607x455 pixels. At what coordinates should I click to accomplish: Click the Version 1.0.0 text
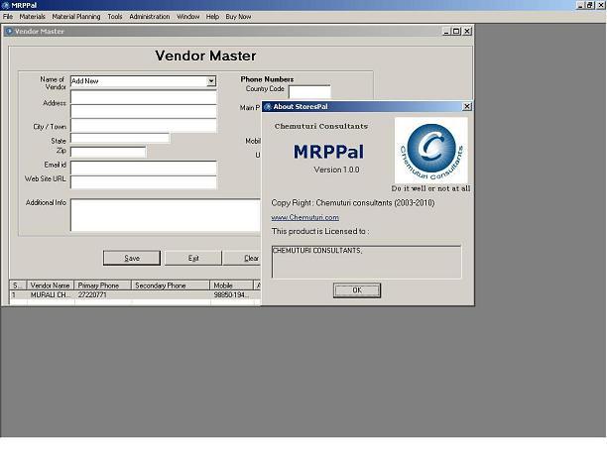pos(336,170)
